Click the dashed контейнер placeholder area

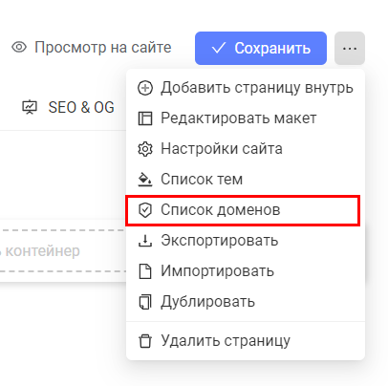63,251
